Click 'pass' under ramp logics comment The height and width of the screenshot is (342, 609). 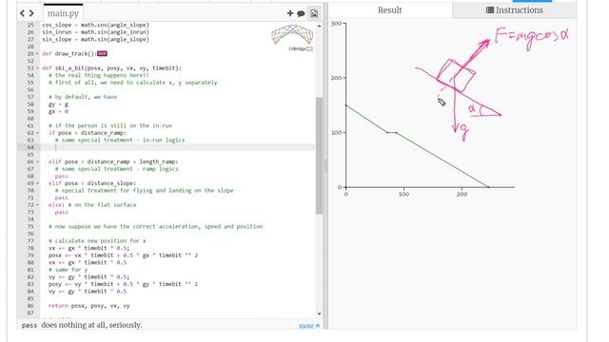(61, 177)
